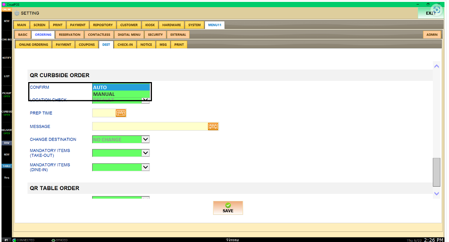449x242 pixels.
Task: Switch to the PAYMENT main tab
Action: [x=78, y=25]
